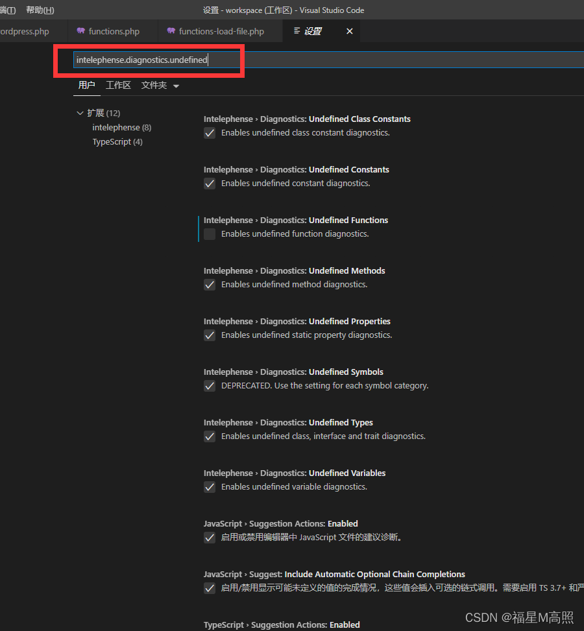Click Undefined Properties setting title

pyautogui.click(x=297, y=322)
